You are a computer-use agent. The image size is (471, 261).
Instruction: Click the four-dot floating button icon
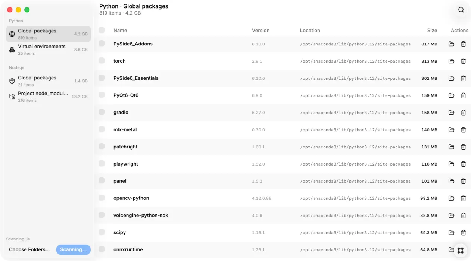click(461, 250)
